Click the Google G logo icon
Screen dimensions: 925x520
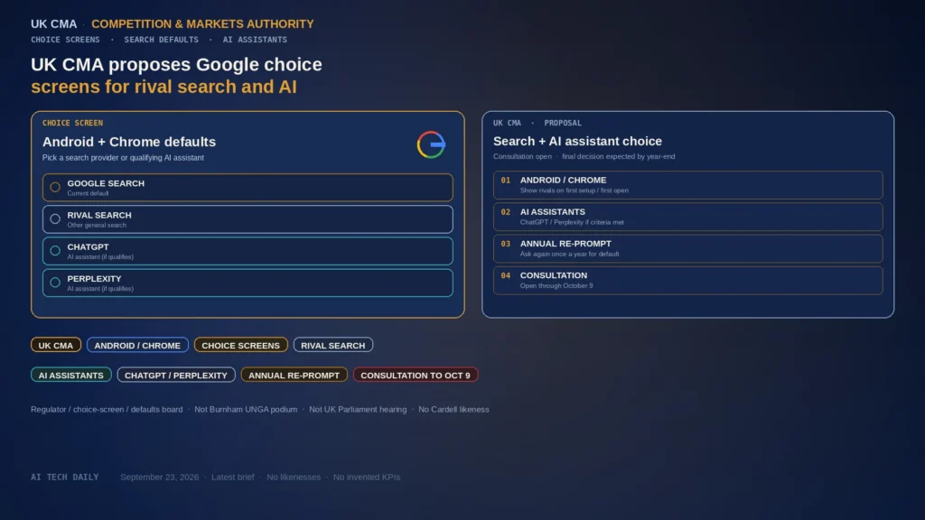[431, 144]
